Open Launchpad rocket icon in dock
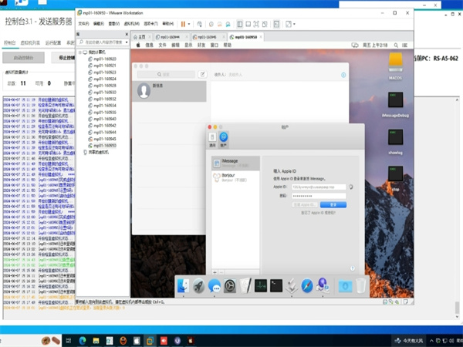The height and width of the screenshot is (347, 463). pos(198,286)
